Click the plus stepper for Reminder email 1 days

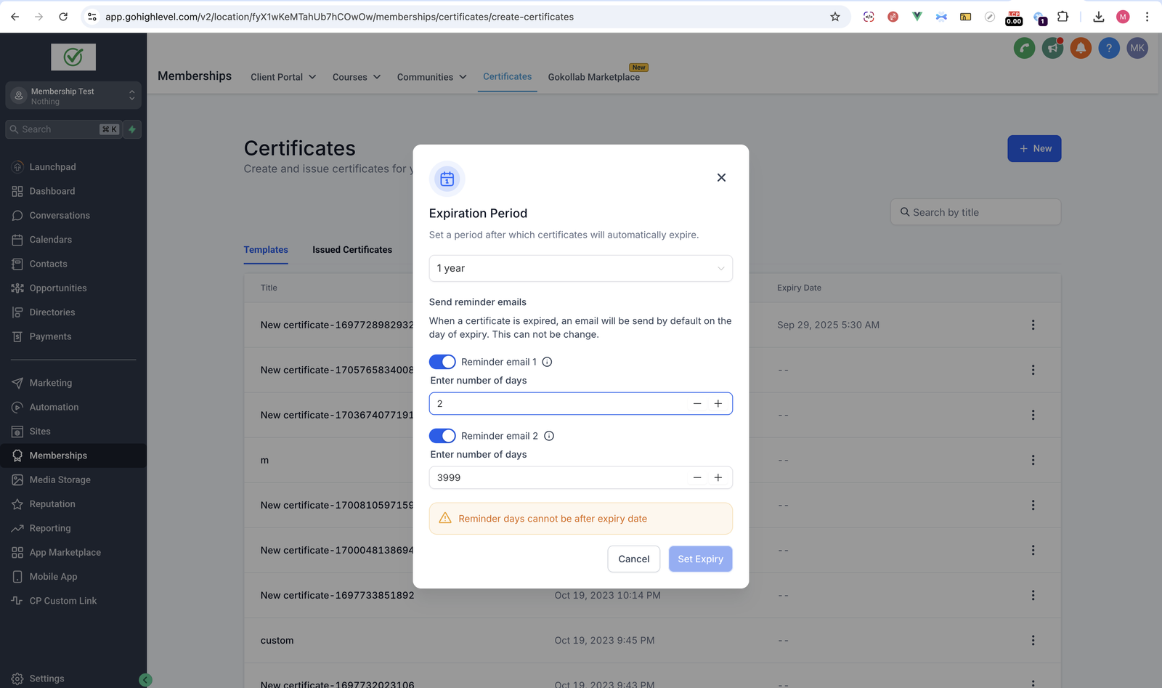click(x=718, y=404)
